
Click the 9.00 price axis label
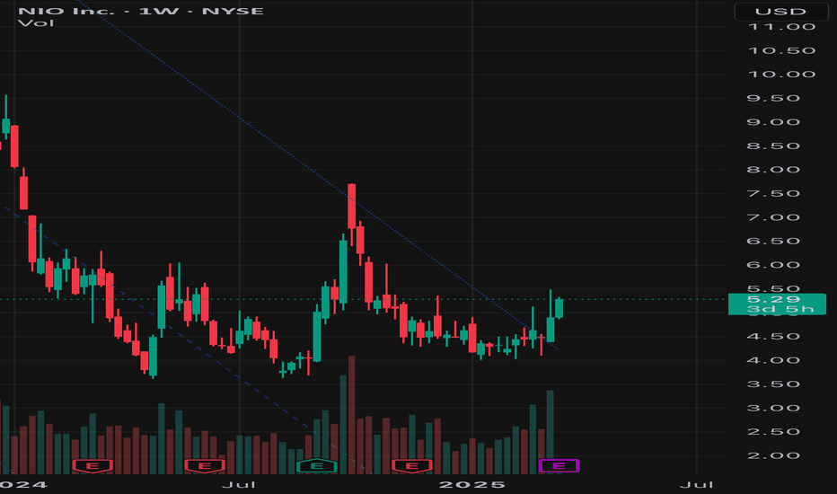(x=773, y=122)
